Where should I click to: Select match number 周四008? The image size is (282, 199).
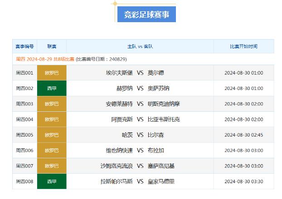[24, 181]
